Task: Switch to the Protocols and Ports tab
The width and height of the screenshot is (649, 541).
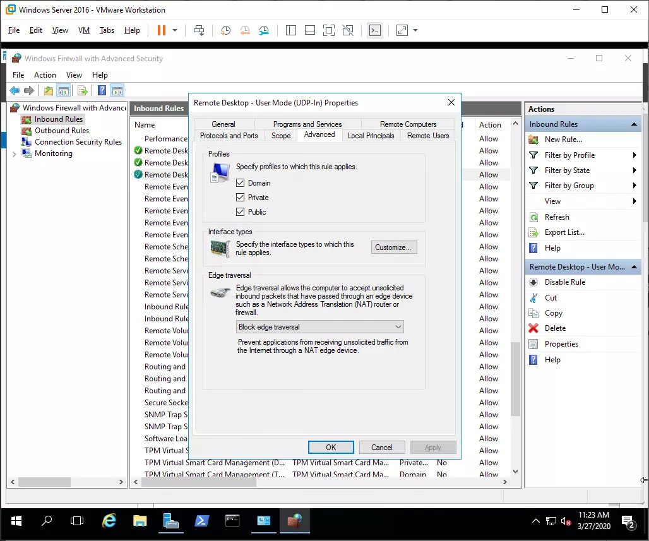Action: (229, 136)
